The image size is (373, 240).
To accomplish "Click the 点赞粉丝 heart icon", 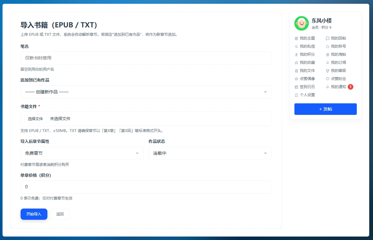I will (x=327, y=79).
